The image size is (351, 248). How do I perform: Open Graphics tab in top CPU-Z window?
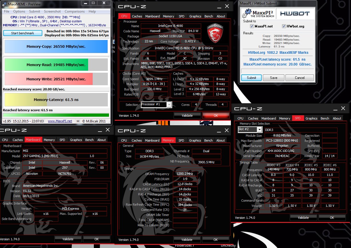195,16
